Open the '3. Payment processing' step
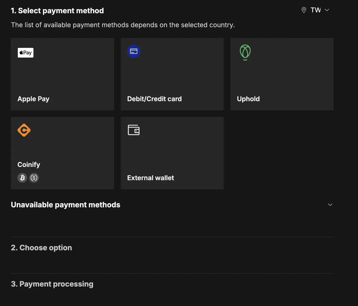The image size is (358, 306). coord(52,284)
